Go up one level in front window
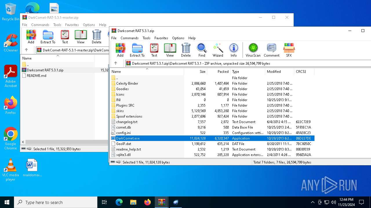 116,63
